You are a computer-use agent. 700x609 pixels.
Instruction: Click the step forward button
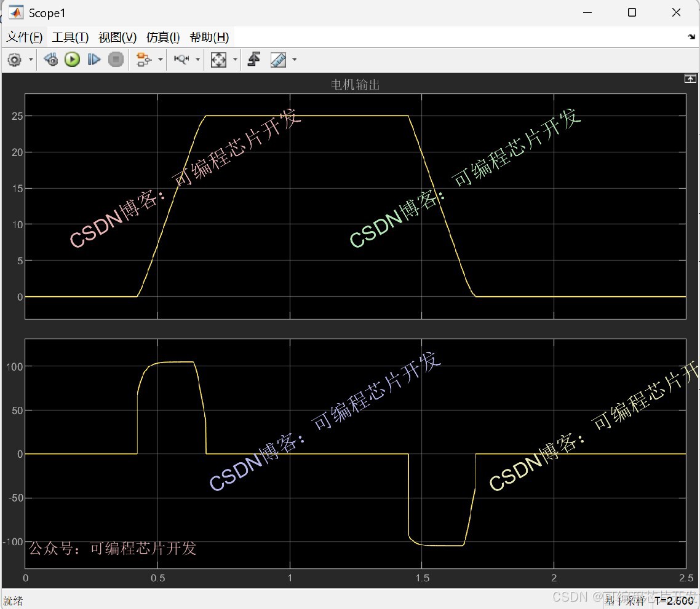[x=93, y=60]
